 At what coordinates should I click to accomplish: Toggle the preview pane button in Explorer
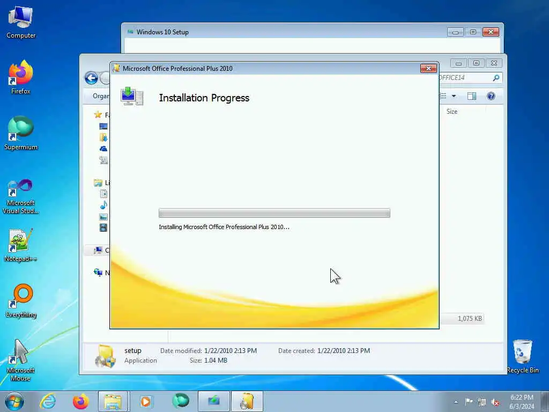[472, 96]
